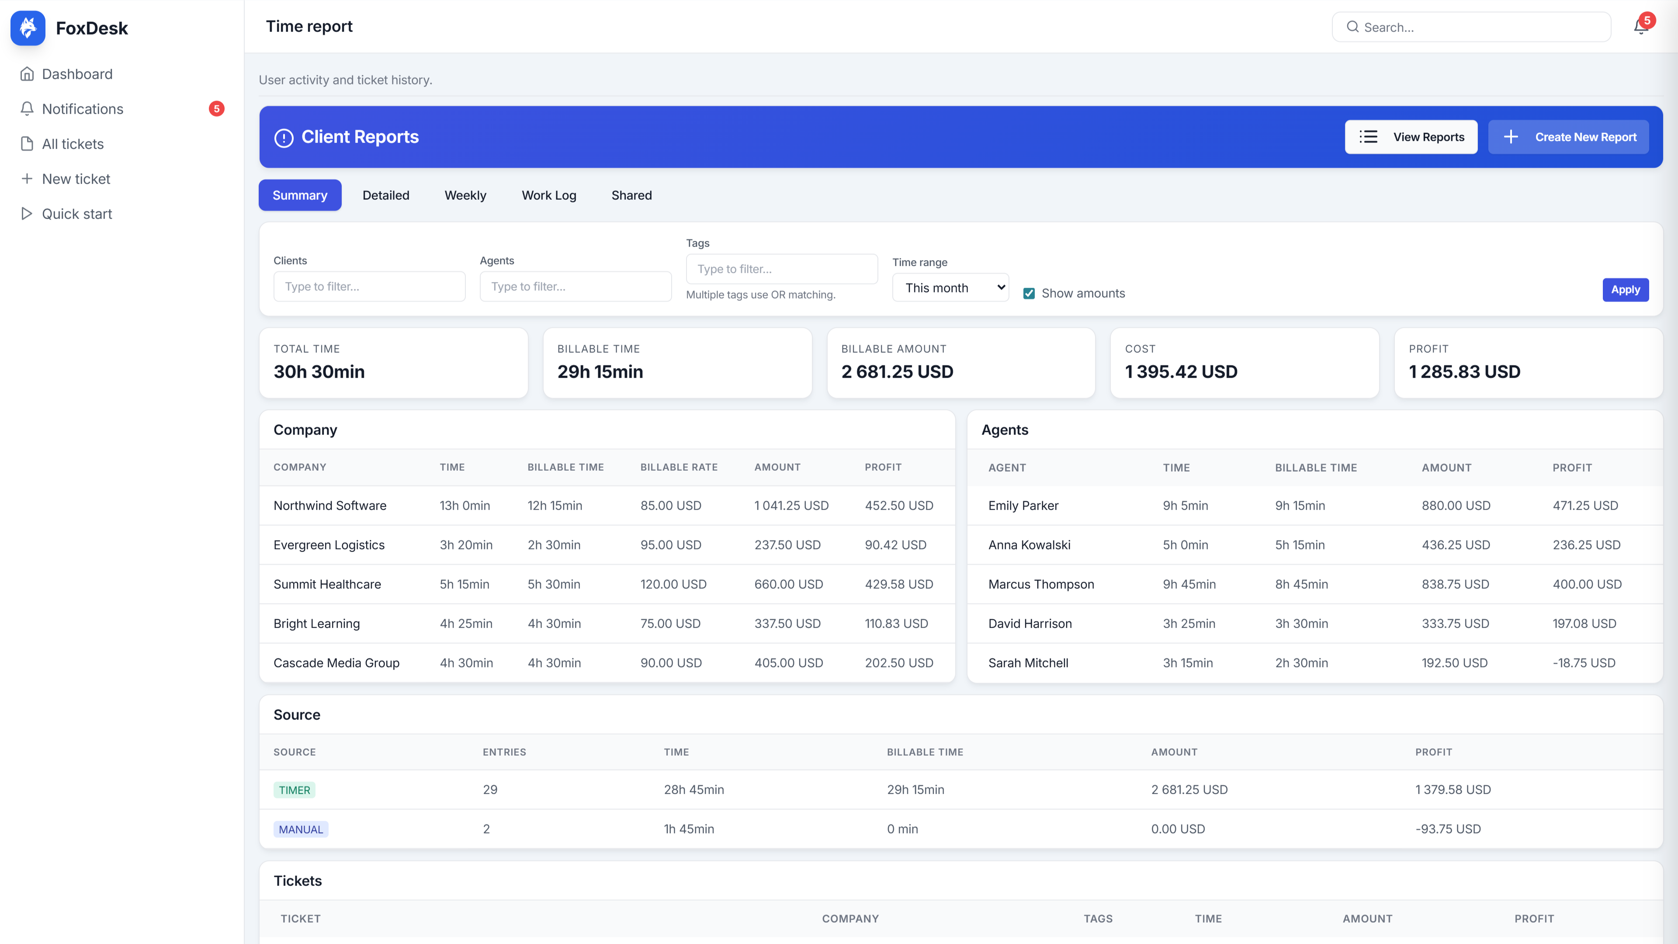This screenshot has height=944, width=1678.
Task: Click the Create New Report button
Action: 1569,137
